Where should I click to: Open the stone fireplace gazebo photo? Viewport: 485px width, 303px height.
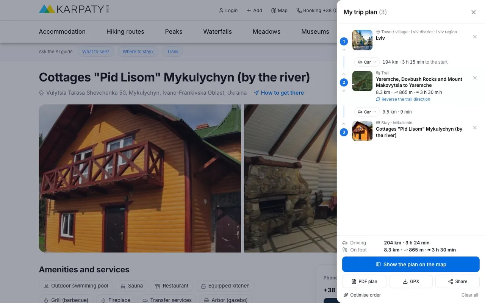[x=290, y=178]
